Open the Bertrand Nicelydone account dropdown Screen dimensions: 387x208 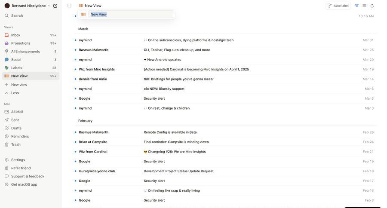click(x=49, y=6)
